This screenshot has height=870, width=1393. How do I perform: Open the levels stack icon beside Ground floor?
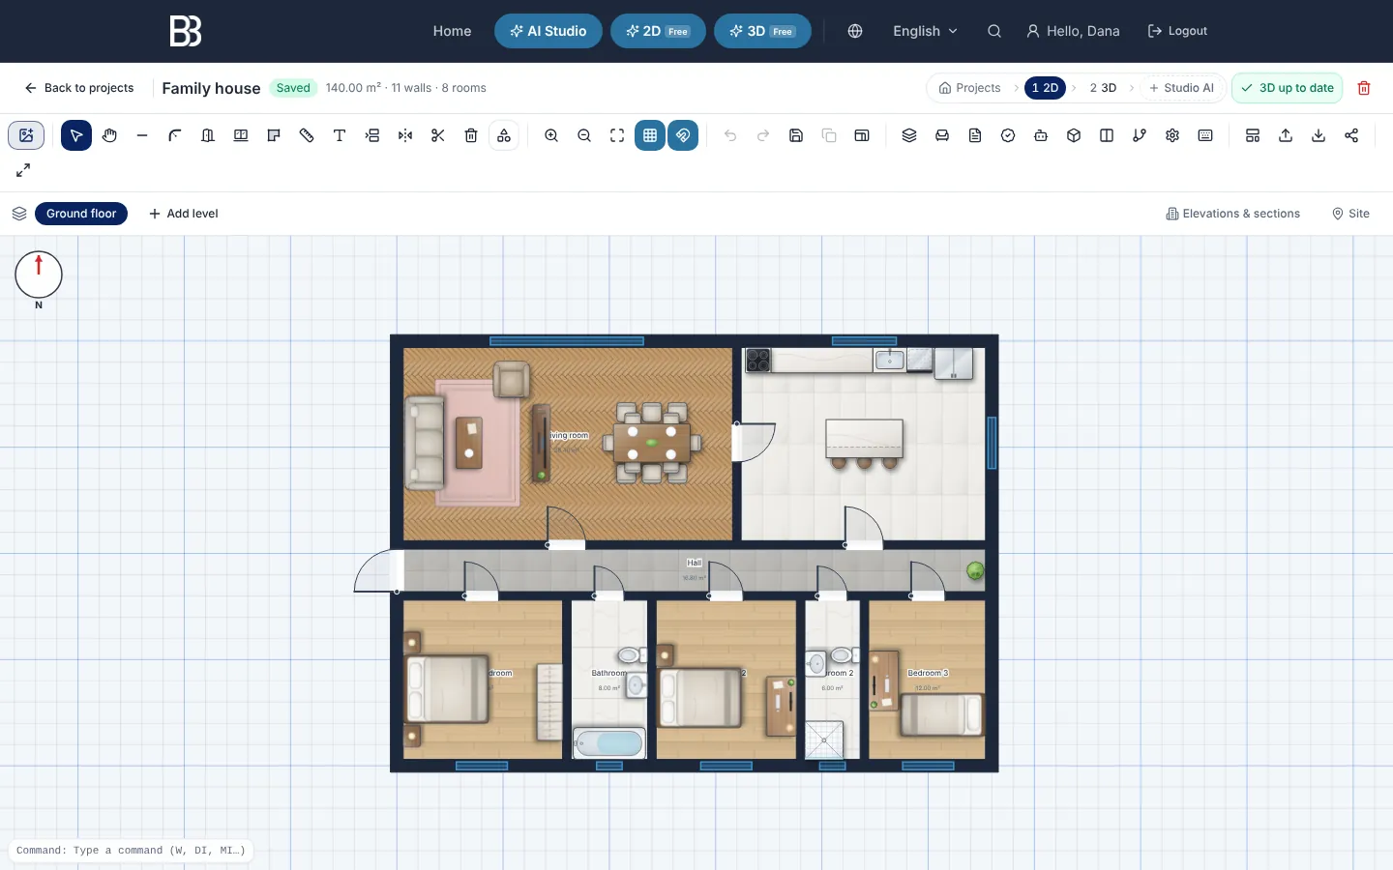[x=19, y=214]
